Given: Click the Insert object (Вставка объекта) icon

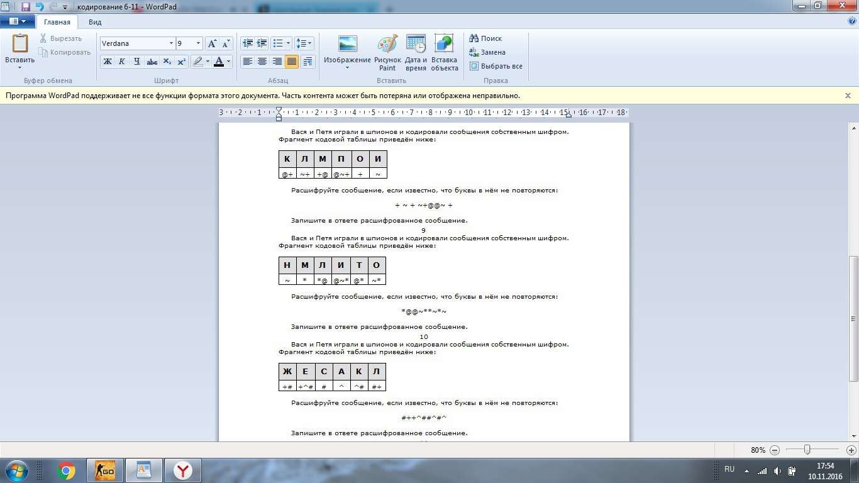Looking at the screenshot, I should (444, 45).
